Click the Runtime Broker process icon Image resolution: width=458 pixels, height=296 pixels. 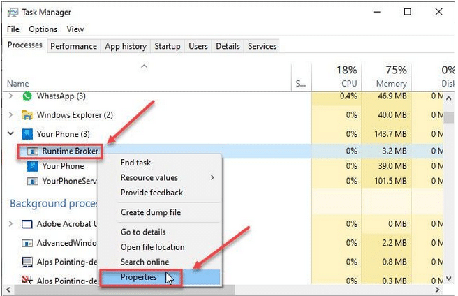32,151
